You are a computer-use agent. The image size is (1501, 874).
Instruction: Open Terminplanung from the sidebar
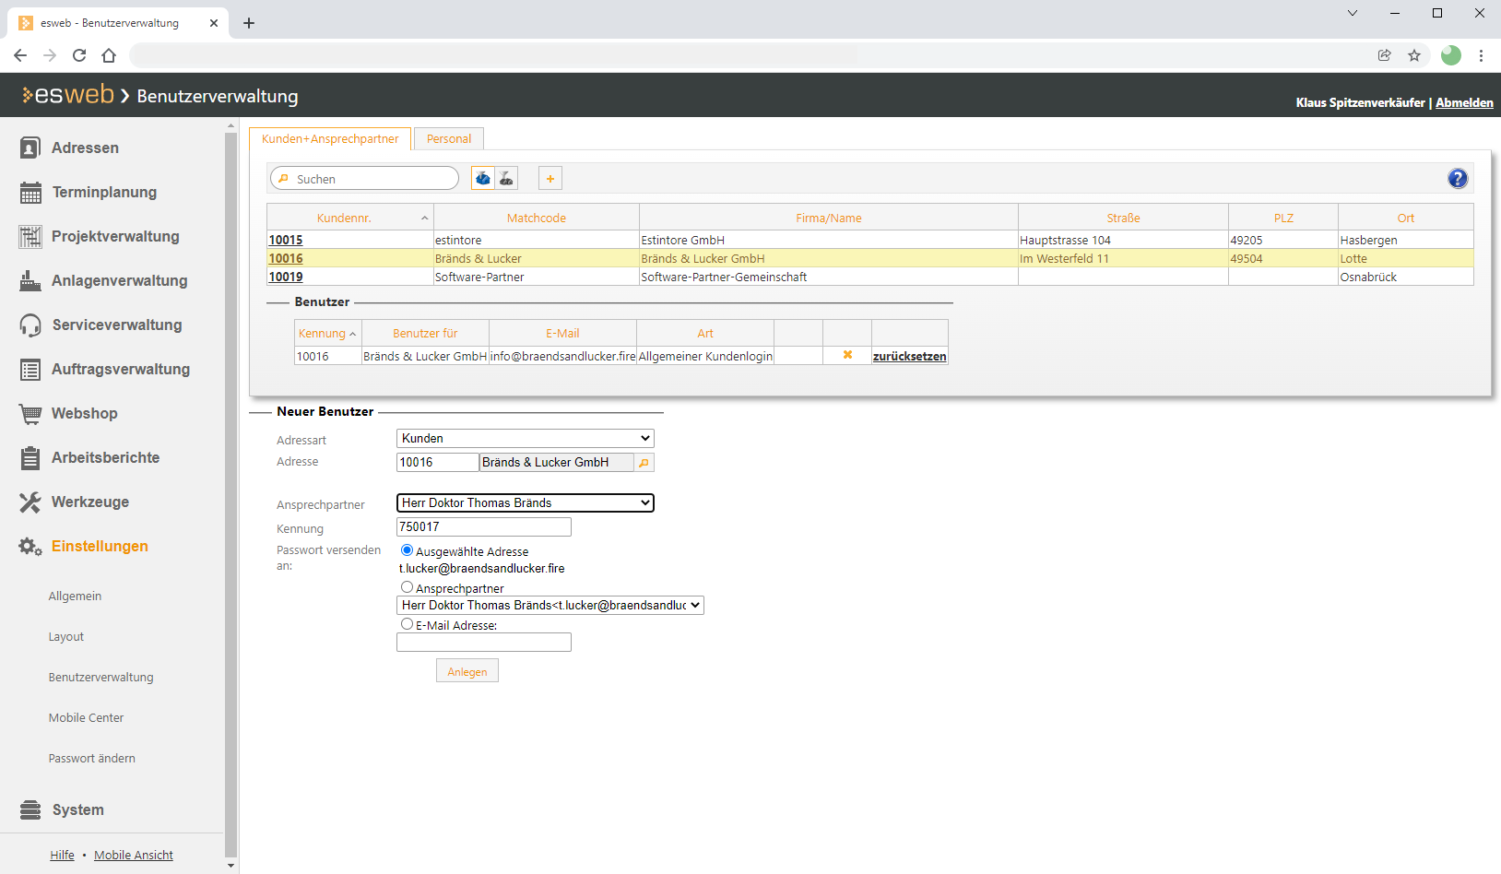[103, 192]
